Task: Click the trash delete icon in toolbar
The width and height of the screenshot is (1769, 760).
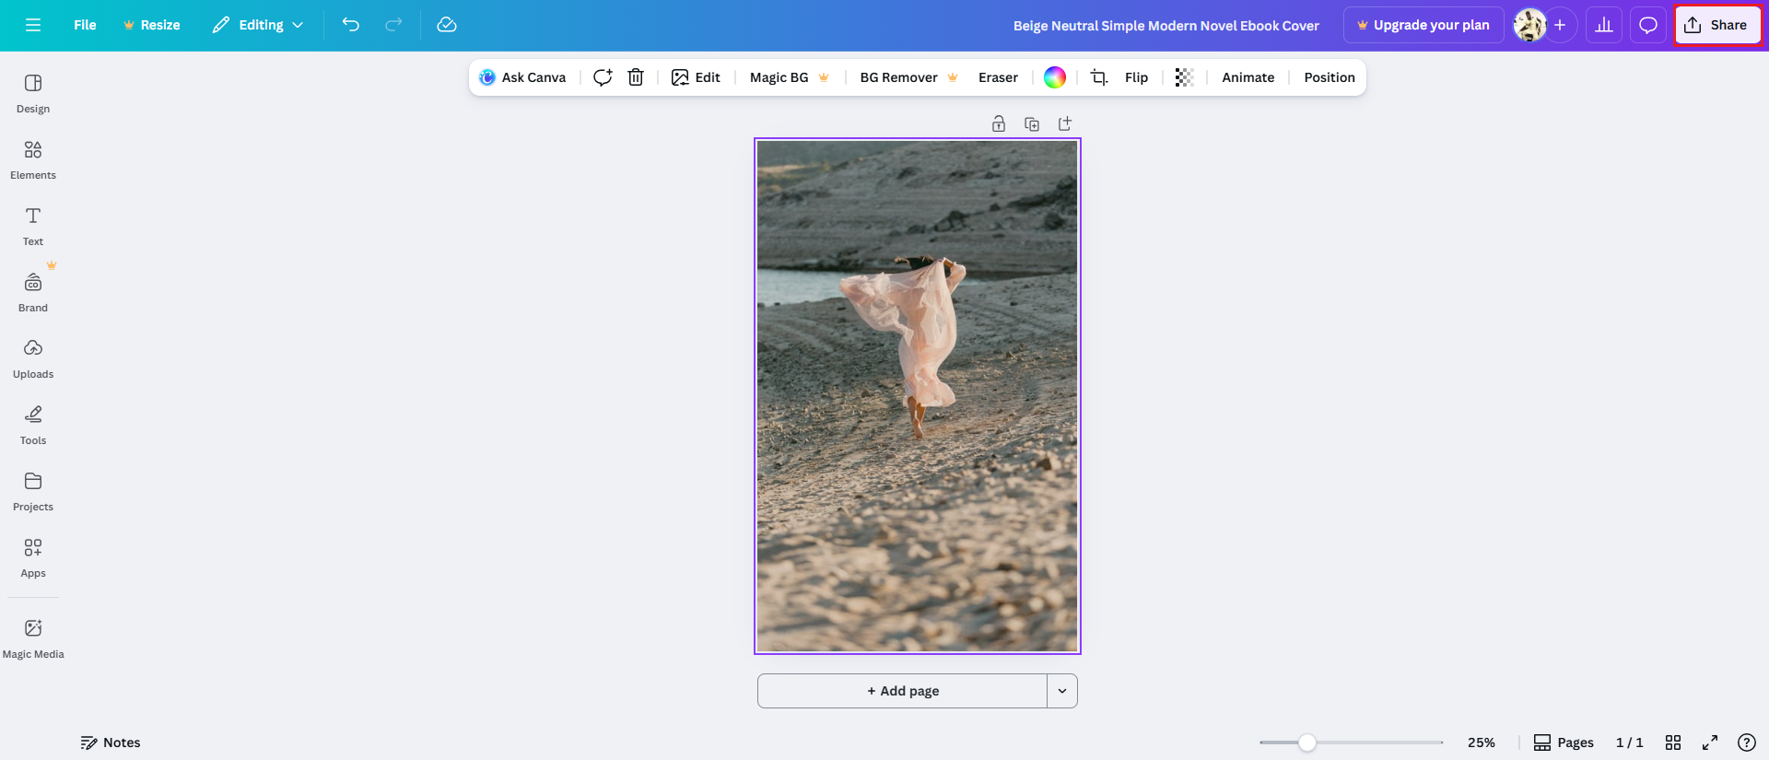Action: (x=636, y=77)
